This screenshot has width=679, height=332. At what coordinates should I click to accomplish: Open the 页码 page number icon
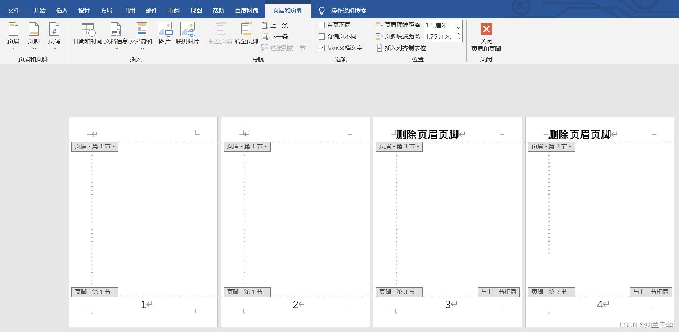point(54,29)
